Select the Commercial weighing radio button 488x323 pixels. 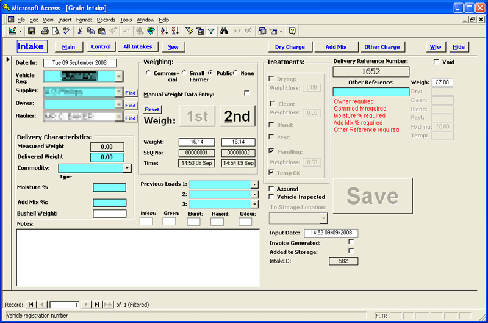tap(148, 73)
